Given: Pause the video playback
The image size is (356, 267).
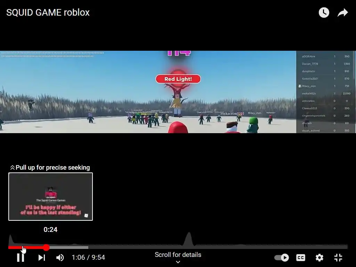Looking at the screenshot, I should point(21,258).
